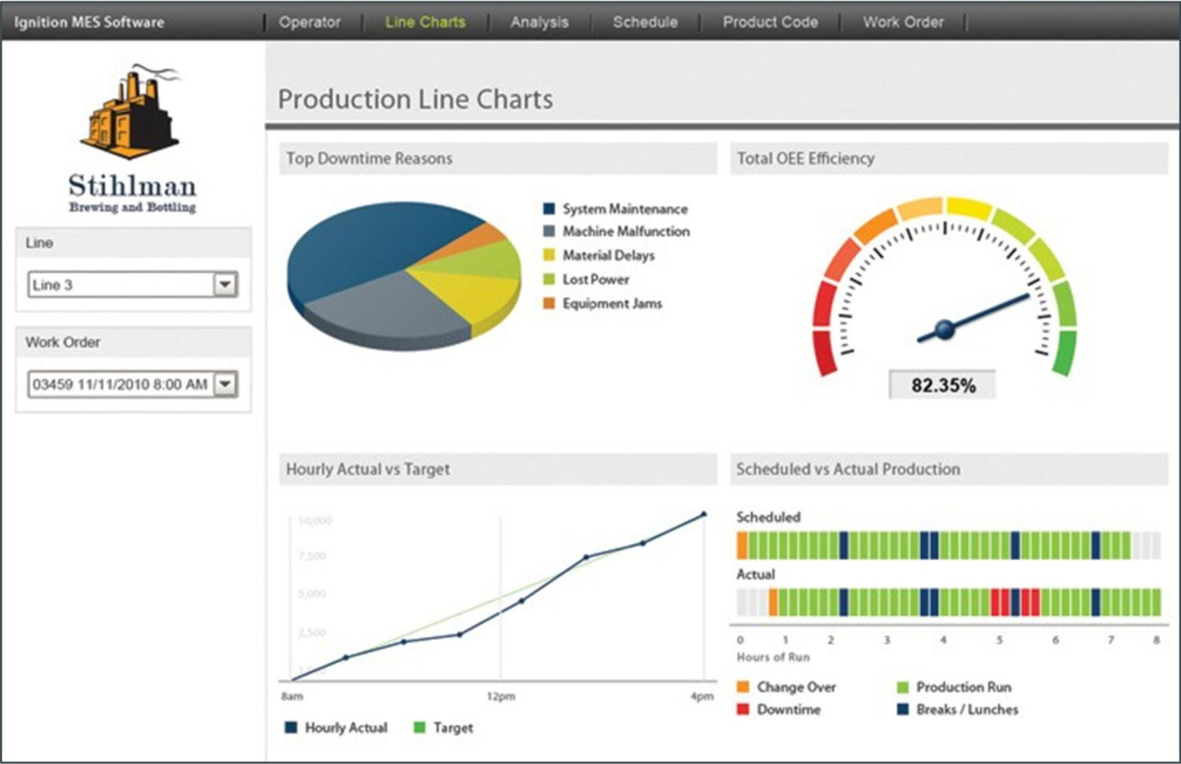Click the Production Line Charts page title
The height and width of the screenshot is (764, 1181).
(415, 100)
